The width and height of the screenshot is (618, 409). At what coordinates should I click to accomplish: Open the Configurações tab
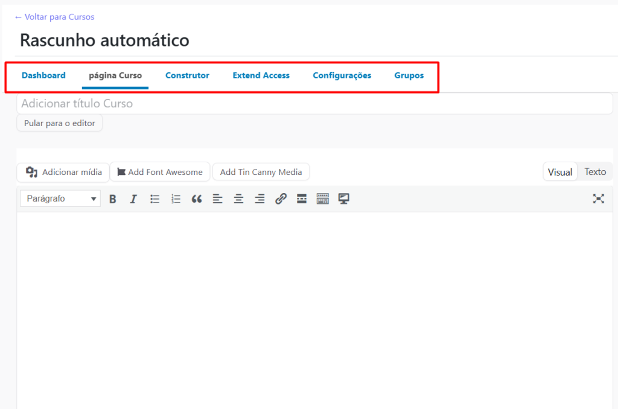(342, 75)
